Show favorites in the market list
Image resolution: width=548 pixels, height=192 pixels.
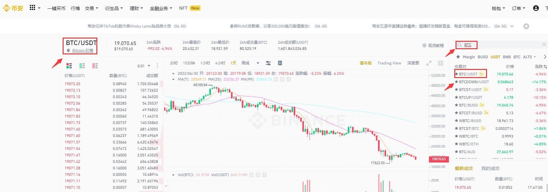click(458, 57)
